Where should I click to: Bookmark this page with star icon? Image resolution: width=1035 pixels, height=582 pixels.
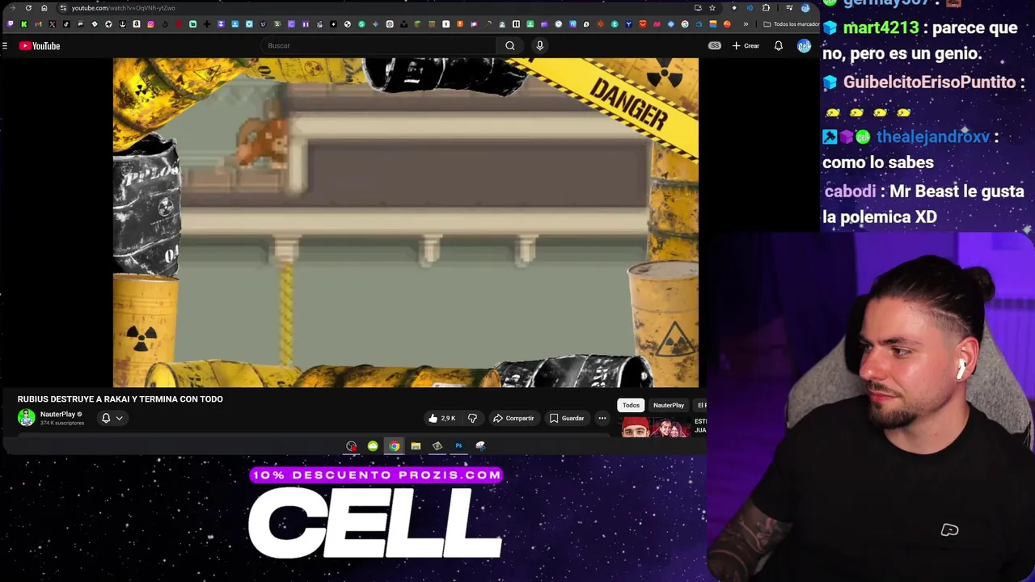coord(712,8)
